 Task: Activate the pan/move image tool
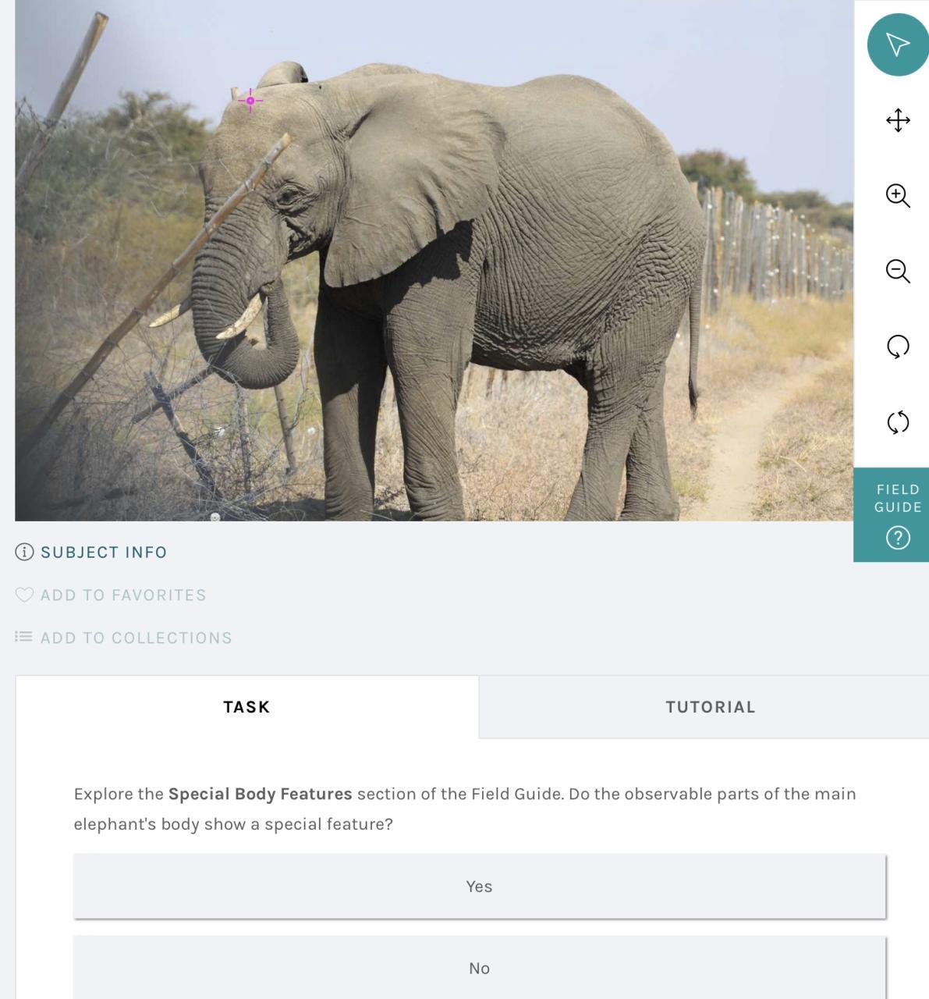898,120
